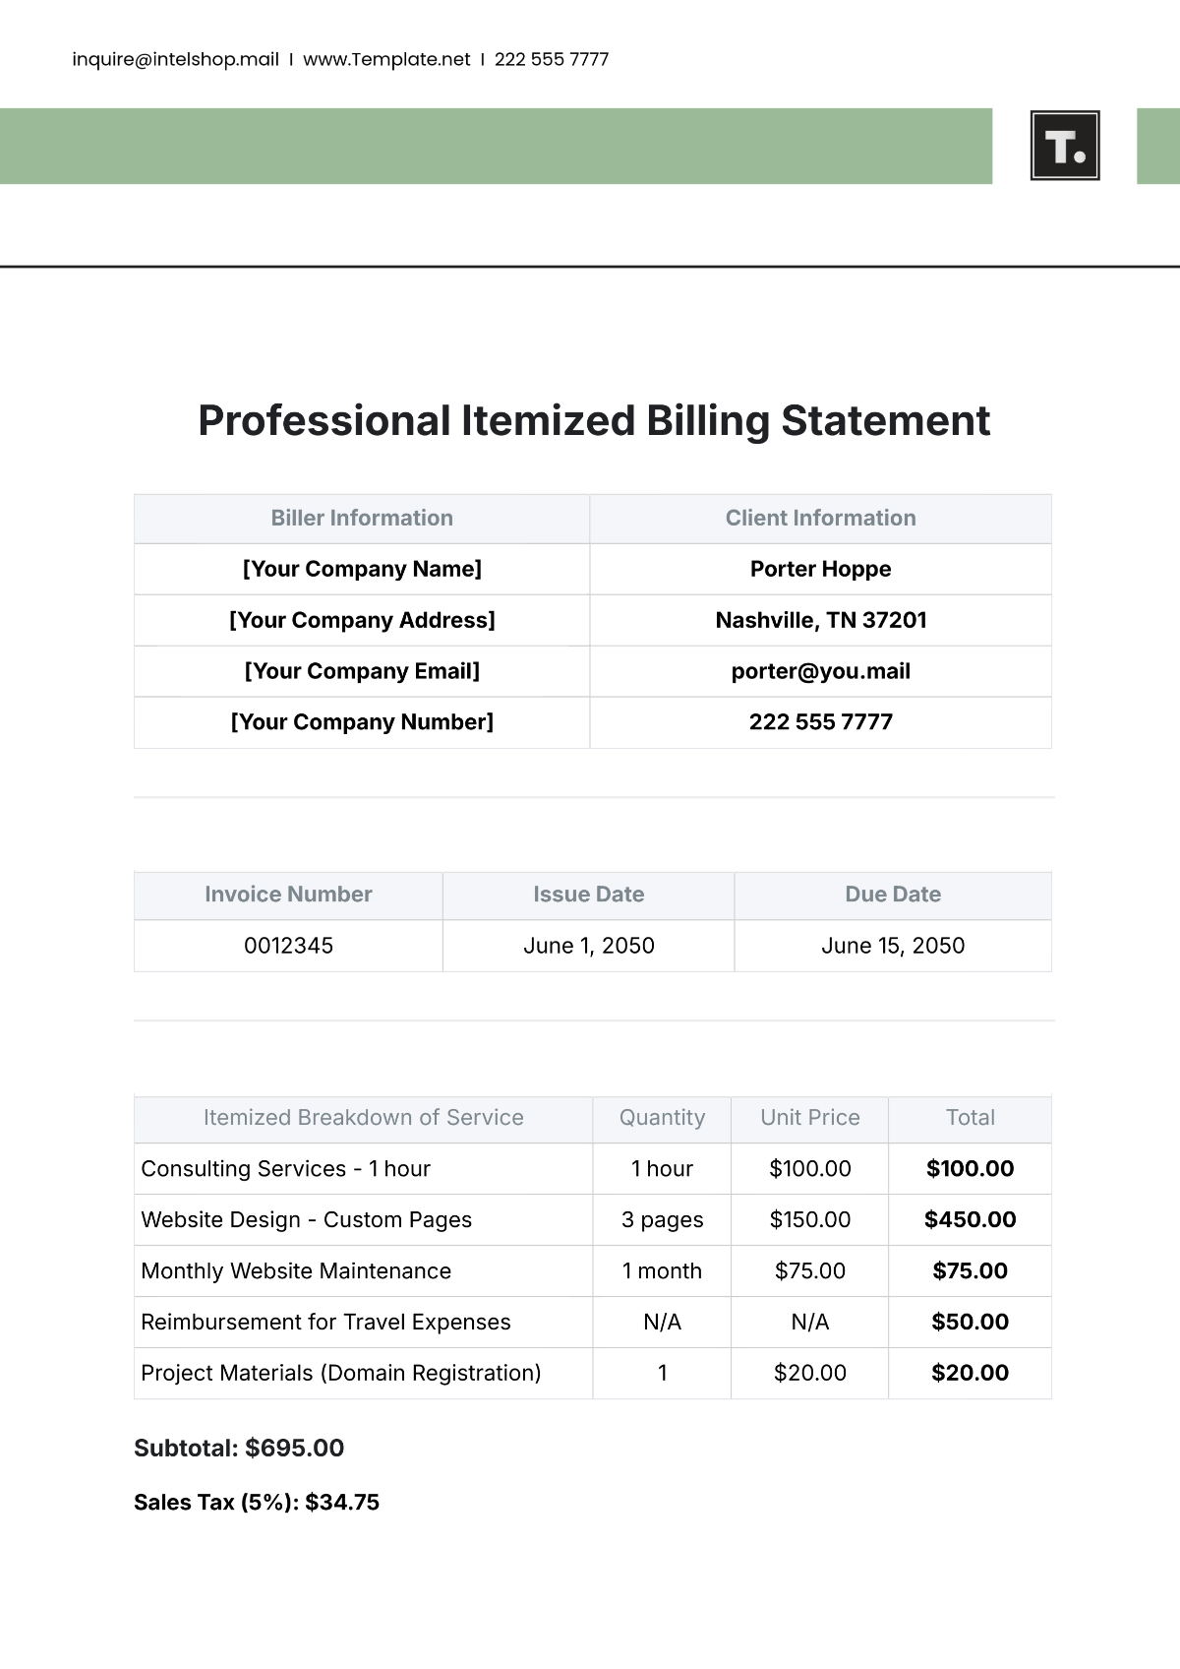Select 'Consulting Services - 1 hour' row description

[x=286, y=1169]
